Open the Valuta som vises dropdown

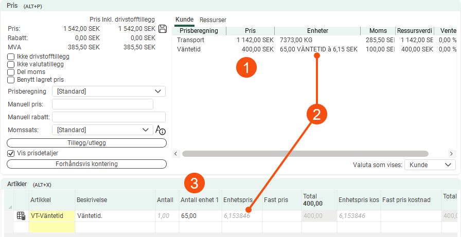click(430, 165)
